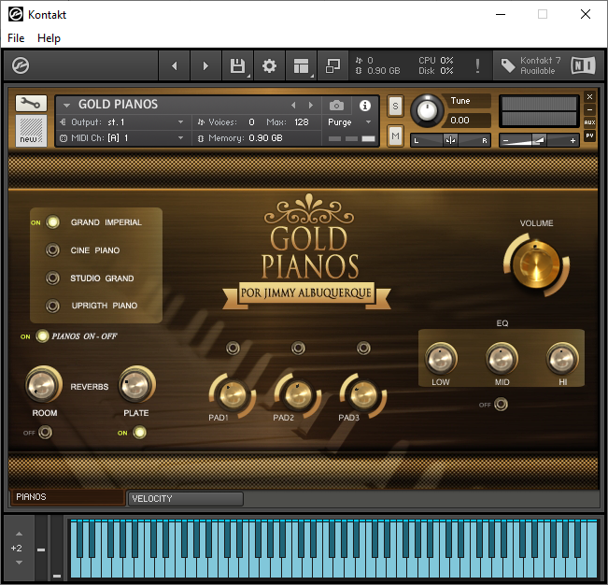Click the EQ LOW knob

pos(441,359)
